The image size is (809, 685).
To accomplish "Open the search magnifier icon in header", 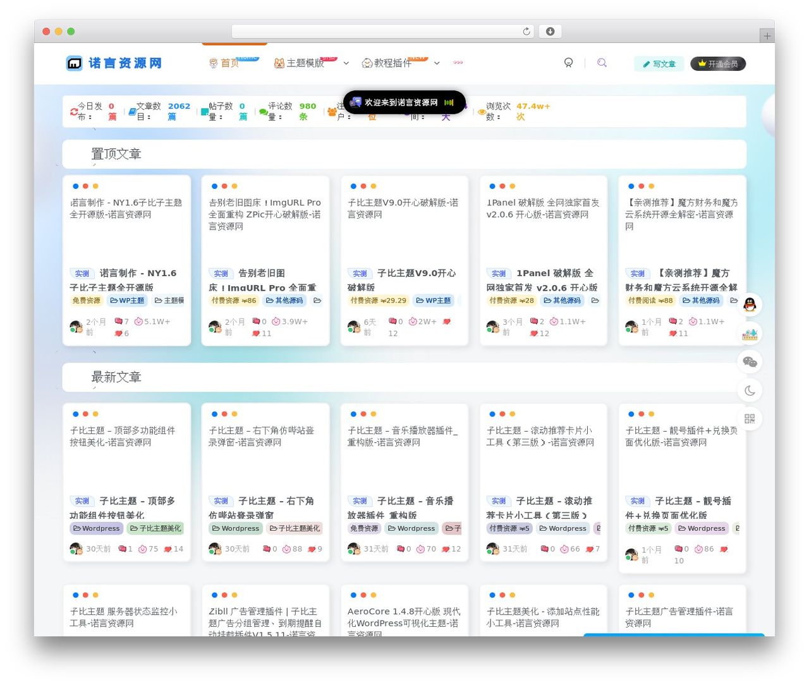I will click(602, 63).
